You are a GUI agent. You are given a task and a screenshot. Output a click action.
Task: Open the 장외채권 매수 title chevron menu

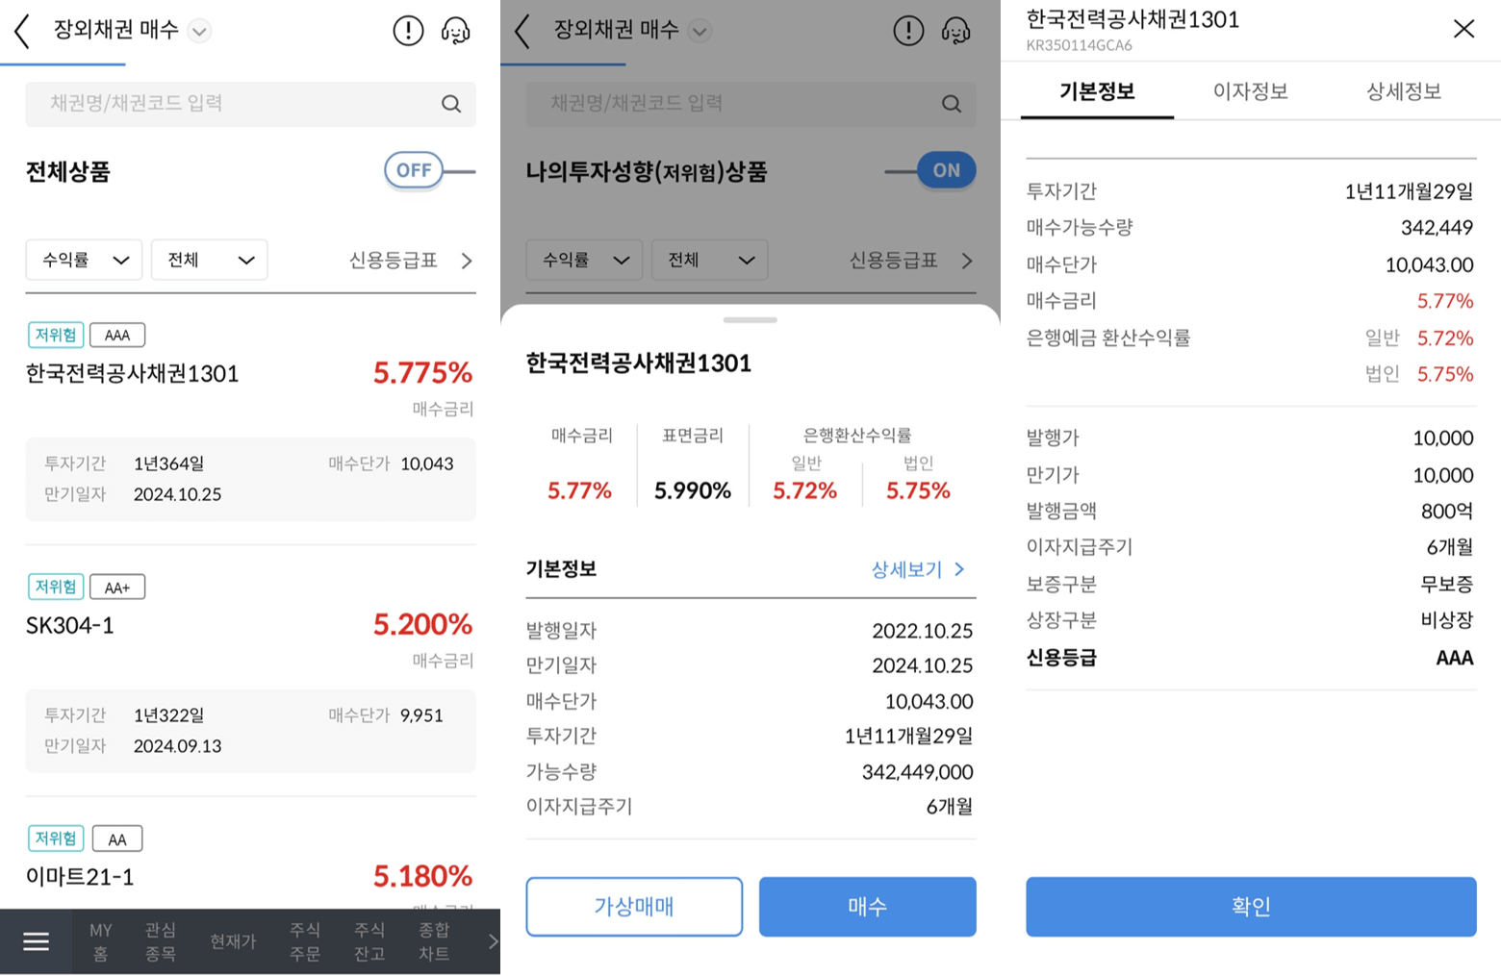(198, 30)
